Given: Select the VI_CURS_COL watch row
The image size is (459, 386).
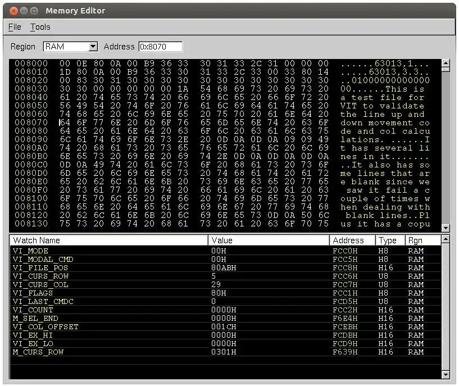Looking at the screenshot, I should click(225, 284).
